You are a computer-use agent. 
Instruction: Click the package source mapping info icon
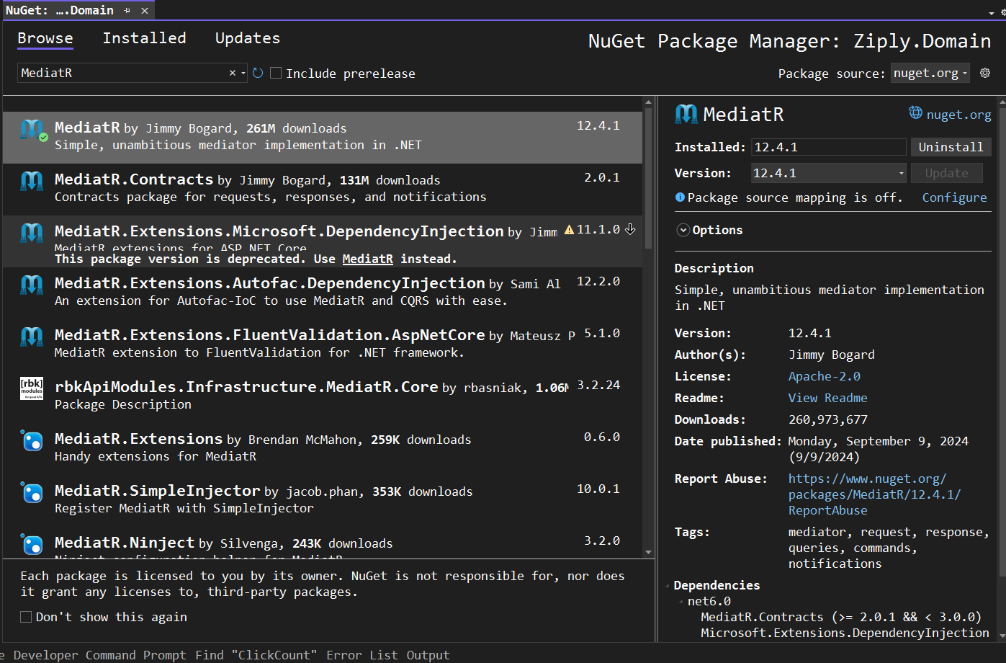pos(680,197)
